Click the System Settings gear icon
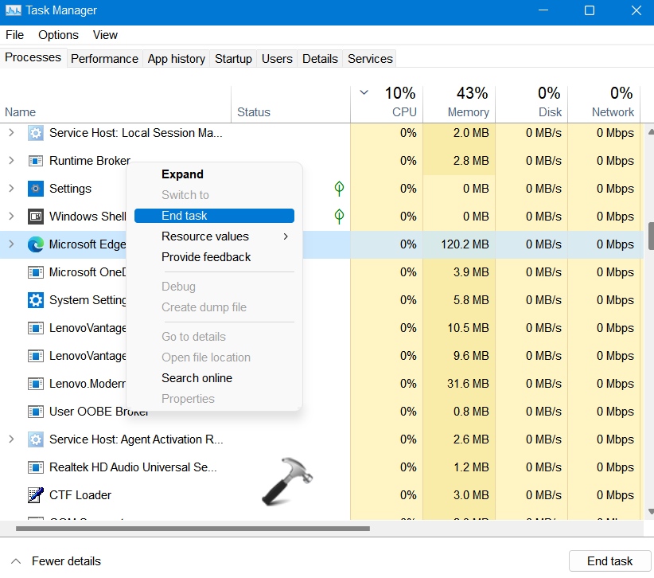 coord(36,300)
